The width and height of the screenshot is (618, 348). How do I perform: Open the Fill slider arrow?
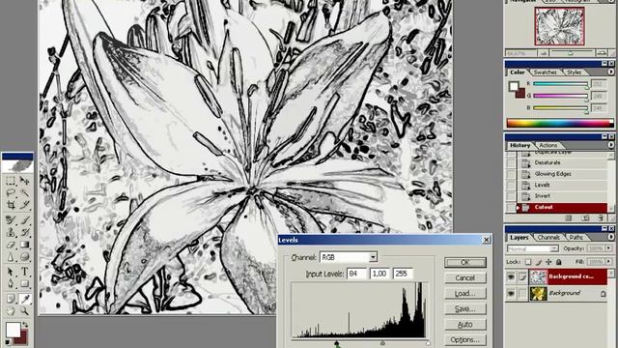609,262
